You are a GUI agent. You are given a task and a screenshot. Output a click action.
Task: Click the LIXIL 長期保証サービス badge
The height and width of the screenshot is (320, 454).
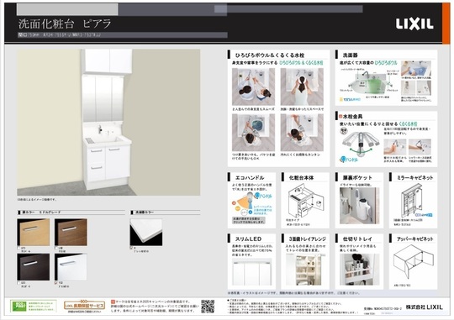[84, 306]
